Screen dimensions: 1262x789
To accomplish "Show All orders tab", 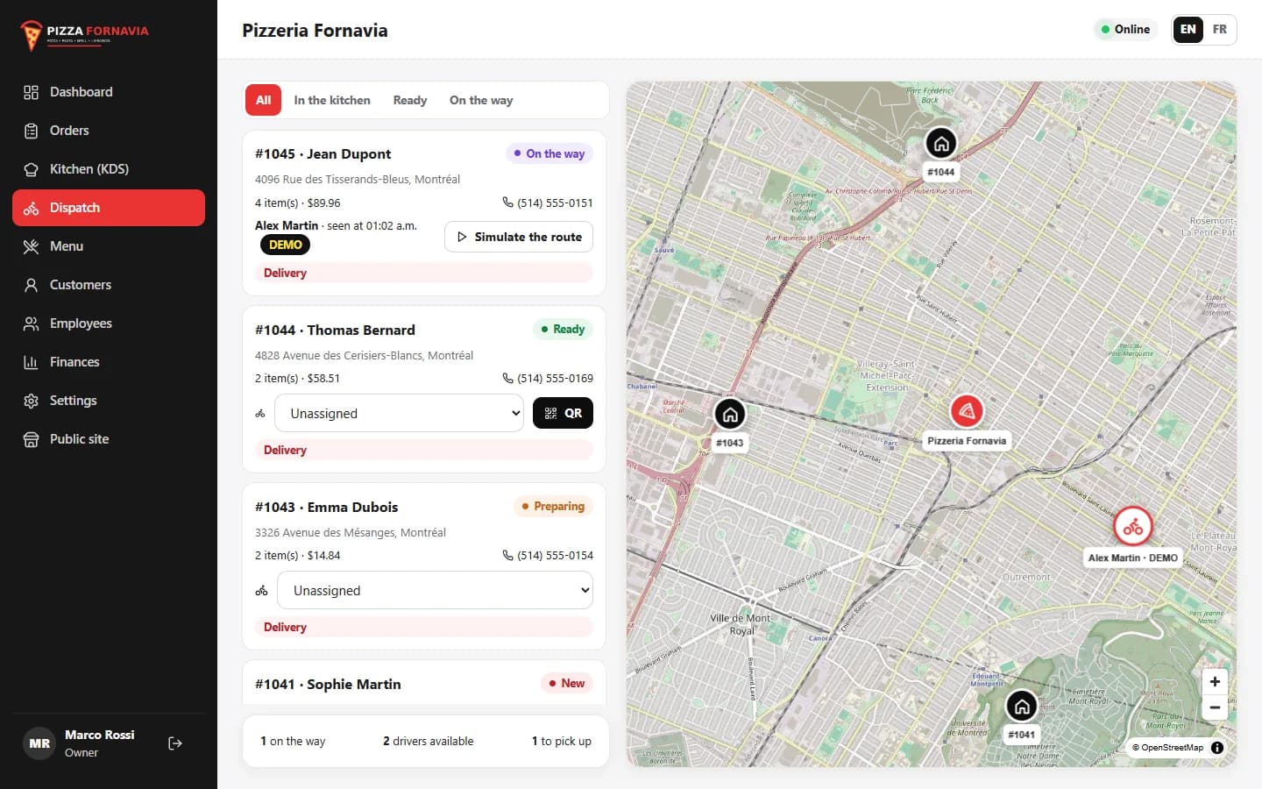I will pos(263,100).
